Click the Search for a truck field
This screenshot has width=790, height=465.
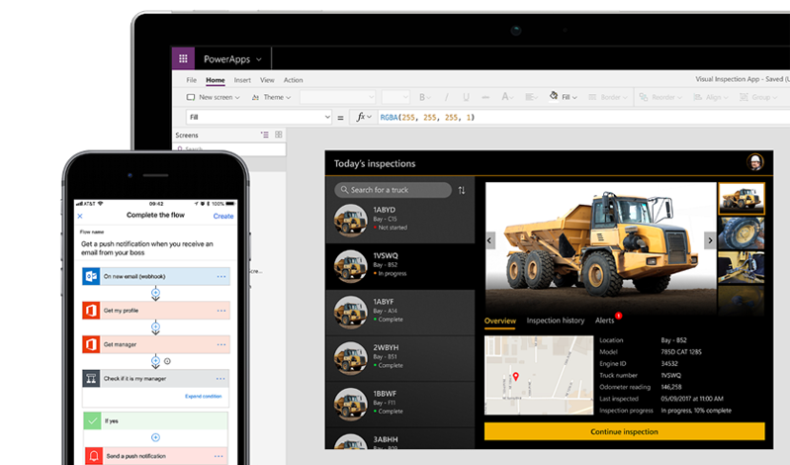click(393, 190)
